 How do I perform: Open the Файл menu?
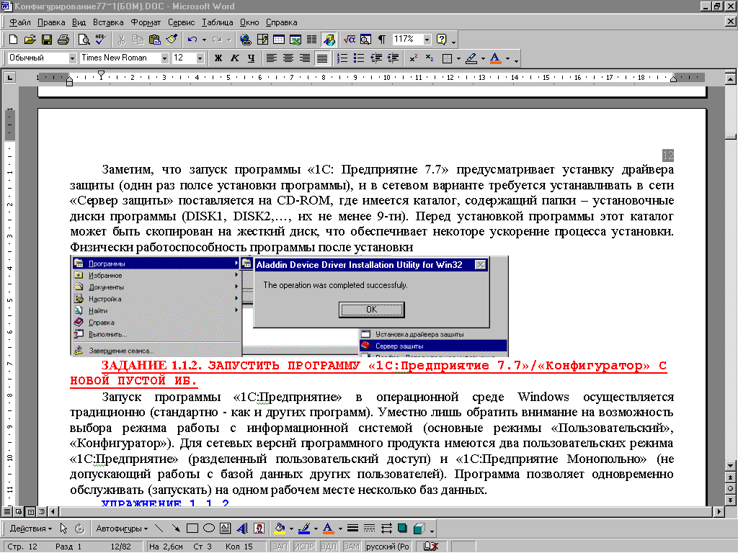[19, 22]
